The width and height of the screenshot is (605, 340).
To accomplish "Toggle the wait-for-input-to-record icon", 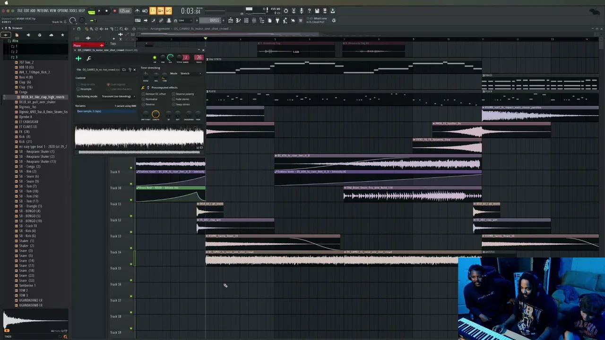I will pos(145,10).
